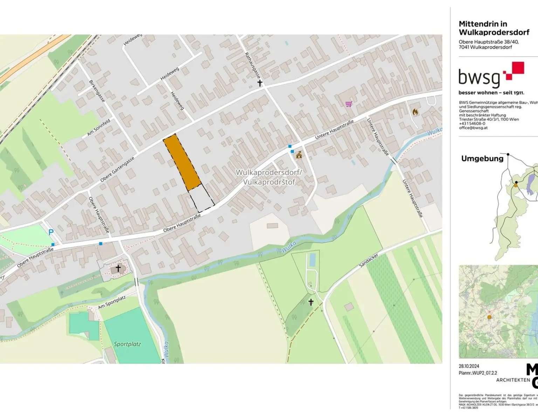Screen dimensions: 538x416
Task: Select the blue parking P icon
Action: pos(51,232)
